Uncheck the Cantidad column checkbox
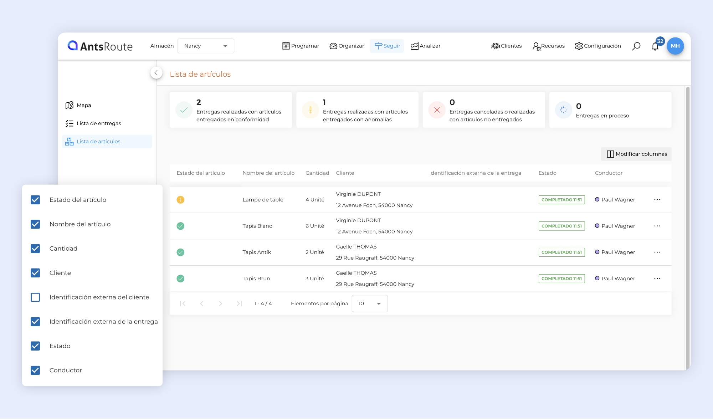713x419 pixels. (x=35, y=249)
